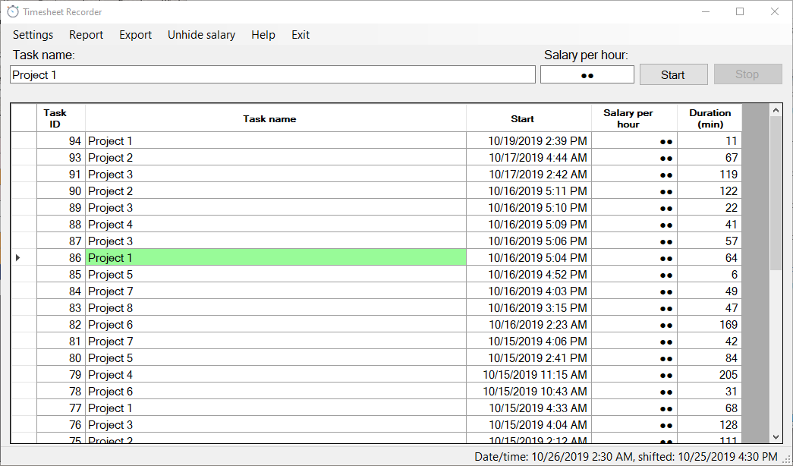Select Project 1 in task row 94
Screen dimensions: 793x466
click(275, 140)
